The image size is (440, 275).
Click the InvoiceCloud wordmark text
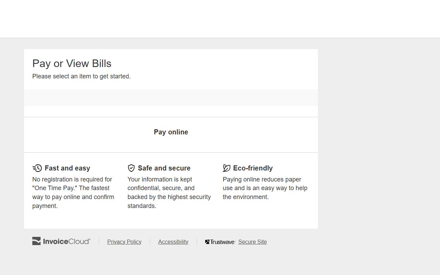pos(67,242)
